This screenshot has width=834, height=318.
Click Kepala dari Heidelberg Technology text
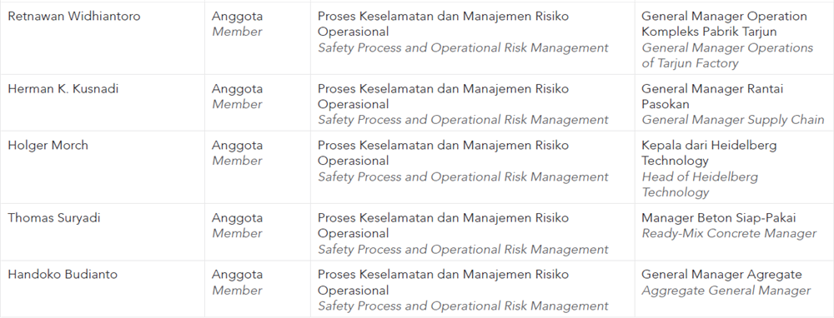(x=709, y=153)
